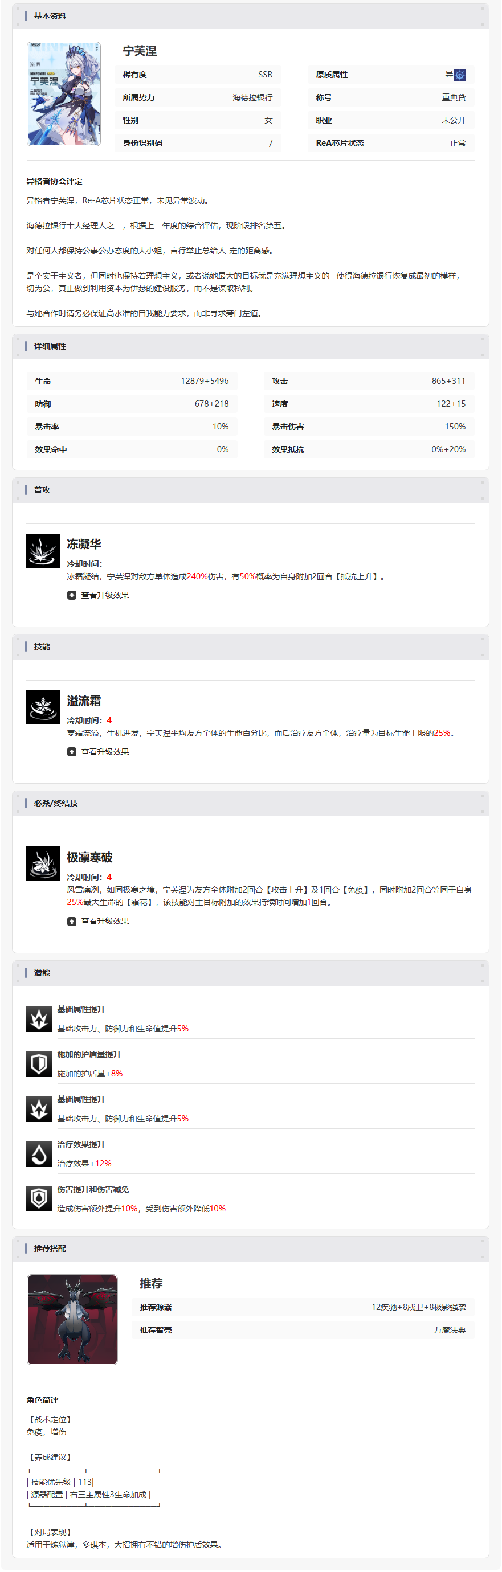Viewport: 502px width, 1572px height.
Task: Click the 施加的护盾量提升 shield icon
Action: pos(39,1065)
